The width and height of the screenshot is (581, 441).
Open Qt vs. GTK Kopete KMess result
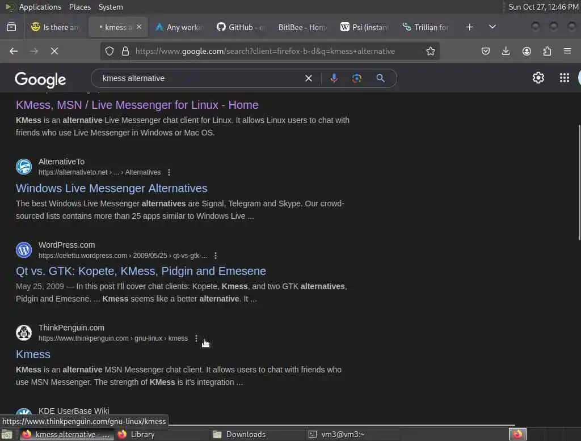coord(141,271)
